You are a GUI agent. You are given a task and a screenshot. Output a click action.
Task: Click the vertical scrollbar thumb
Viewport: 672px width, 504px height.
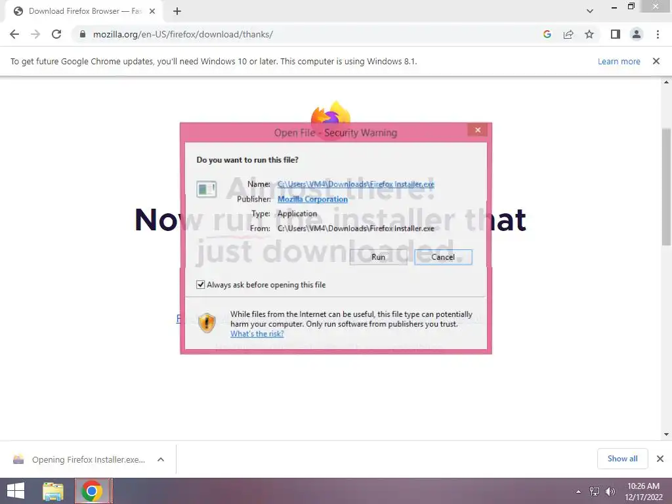666,186
